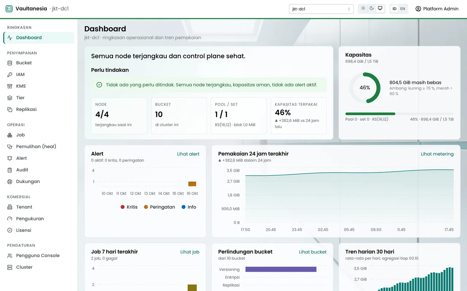This screenshot has width=467, height=291.
Task: Open the Platform Admin user menu
Action: tap(437, 9)
